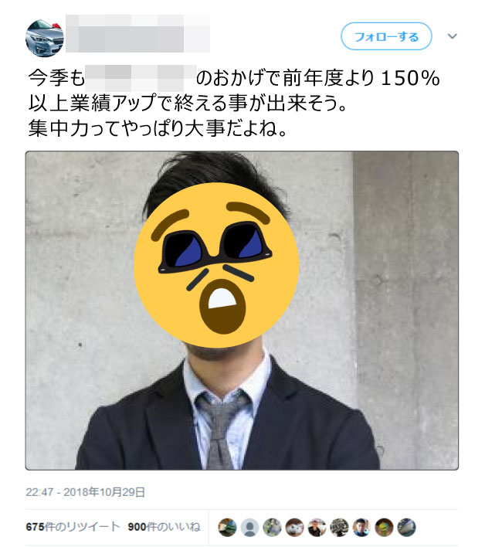
Task: Open the seventh liker avatar, man in blue
Action: tap(361, 527)
